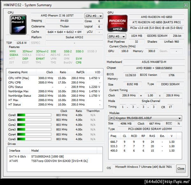Click the ATI RADEON HD 6850 (BARTS PRO) field
This screenshot has width=191, height=185.
coord(156,22)
